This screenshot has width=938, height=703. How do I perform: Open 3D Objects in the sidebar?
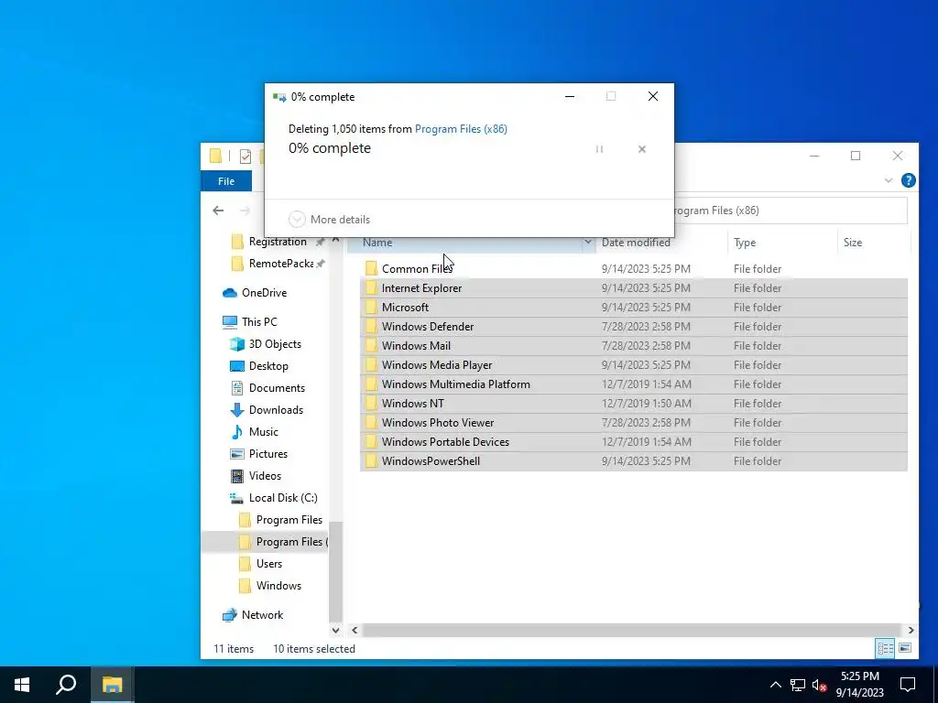tap(275, 344)
